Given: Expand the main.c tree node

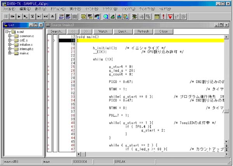Looking at the screenshot, I should [9, 53].
